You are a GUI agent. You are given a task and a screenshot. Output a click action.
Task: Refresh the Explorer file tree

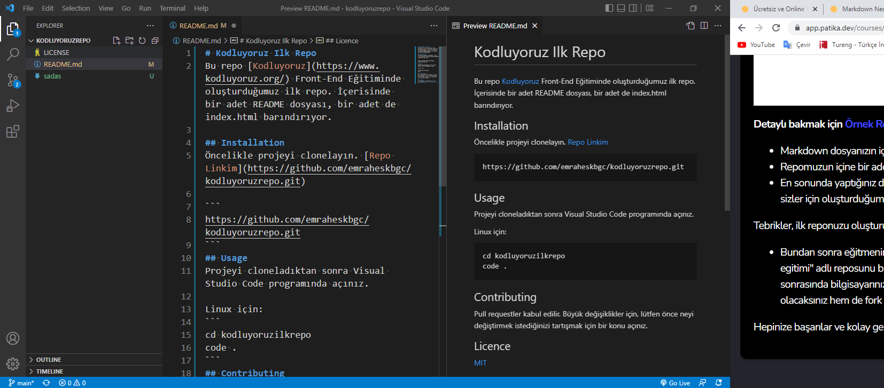point(142,41)
